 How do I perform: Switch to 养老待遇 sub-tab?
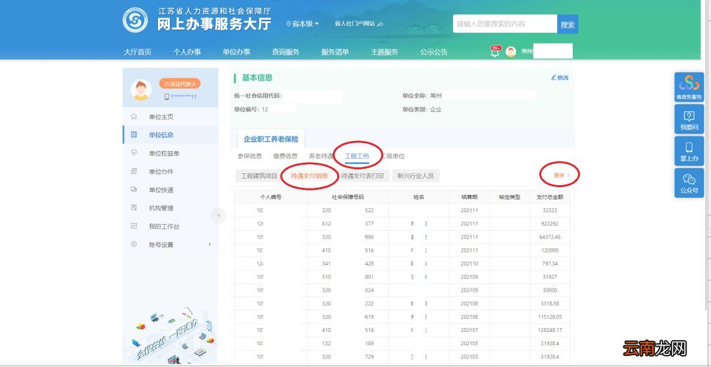click(x=321, y=156)
